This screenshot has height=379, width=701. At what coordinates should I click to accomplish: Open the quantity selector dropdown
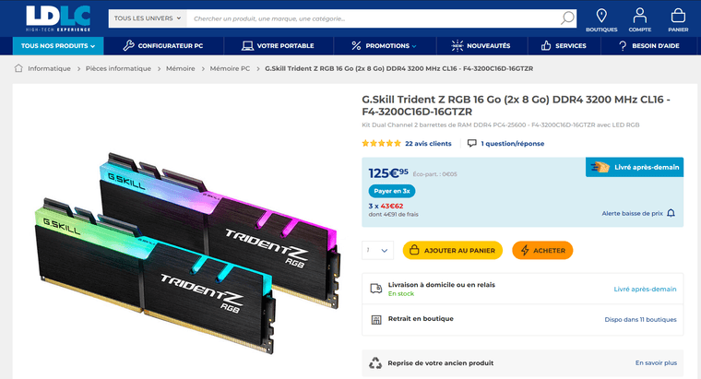(x=378, y=250)
